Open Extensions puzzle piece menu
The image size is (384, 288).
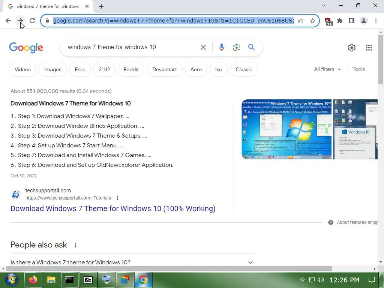pyautogui.click(x=340, y=21)
